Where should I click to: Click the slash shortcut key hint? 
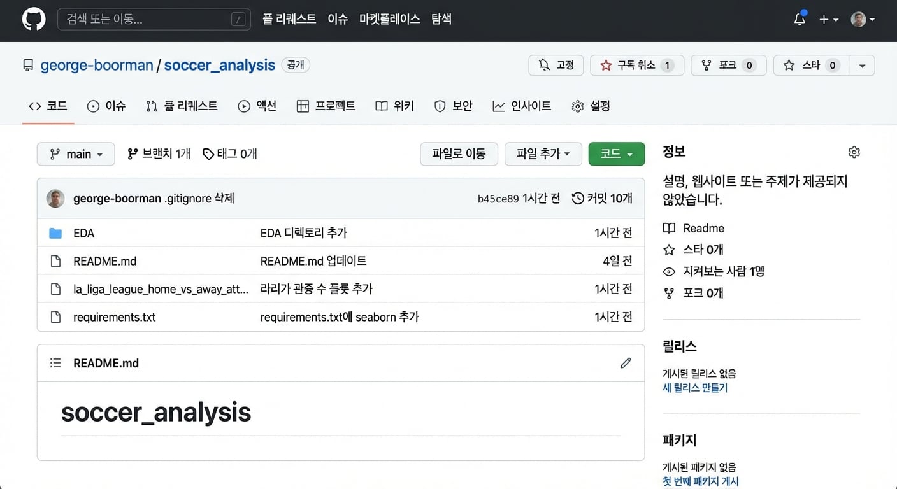(238, 20)
